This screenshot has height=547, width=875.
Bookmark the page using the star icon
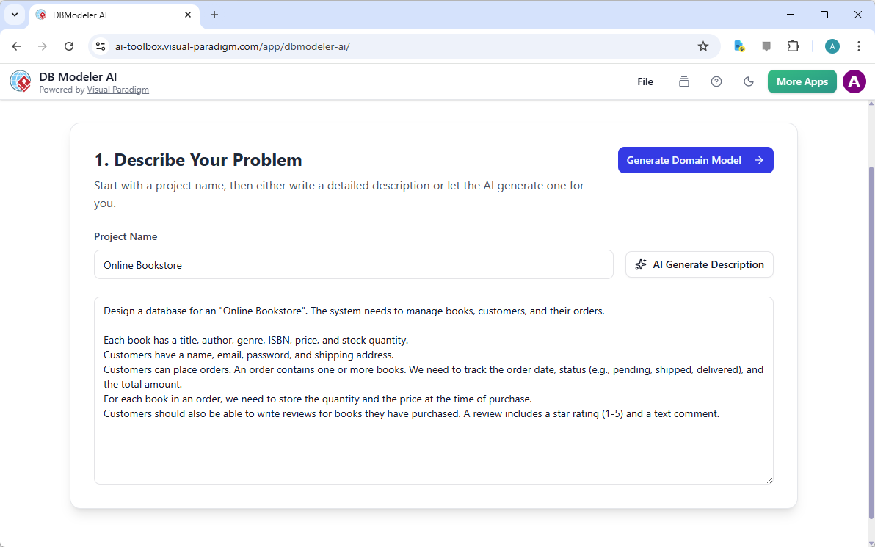click(703, 46)
